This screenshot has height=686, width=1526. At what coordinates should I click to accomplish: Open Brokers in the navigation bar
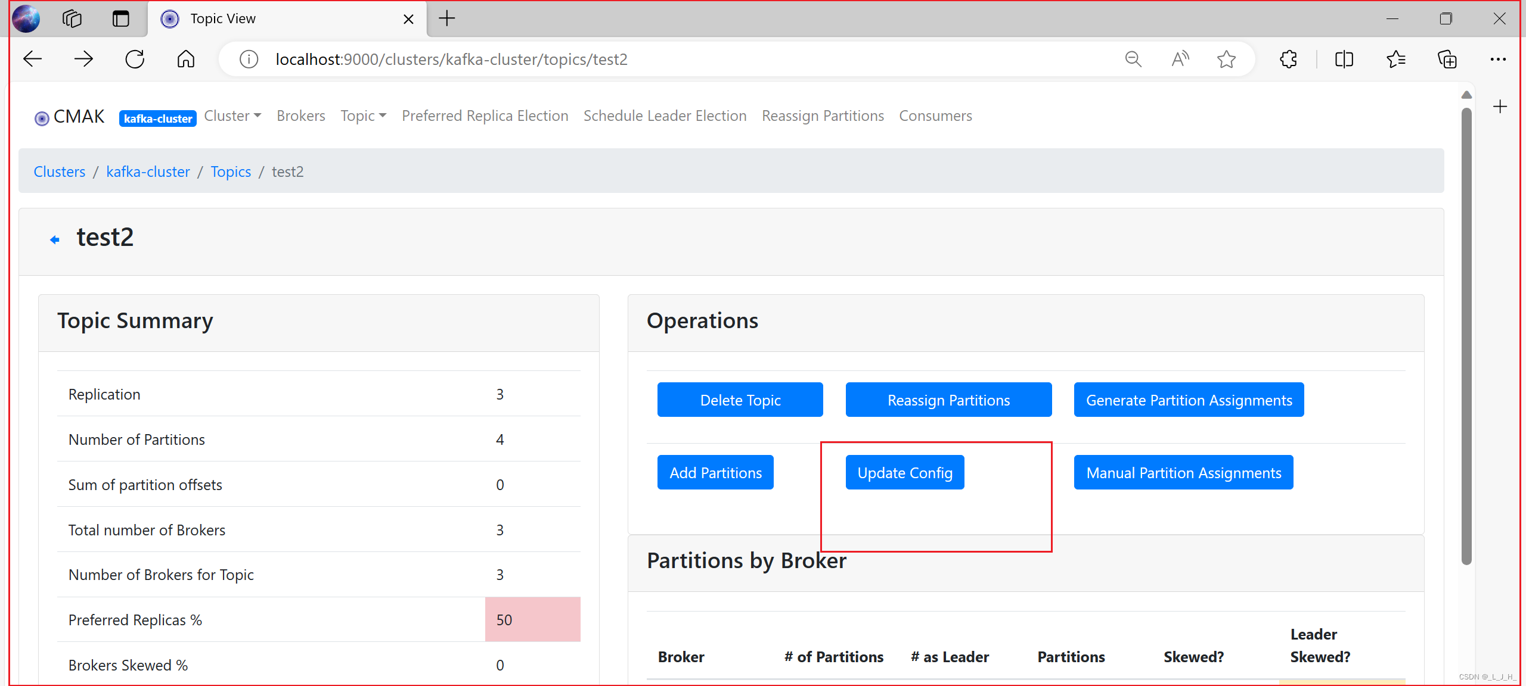[300, 116]
